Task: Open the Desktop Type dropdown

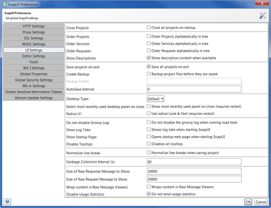Action: tap(155, 98)
